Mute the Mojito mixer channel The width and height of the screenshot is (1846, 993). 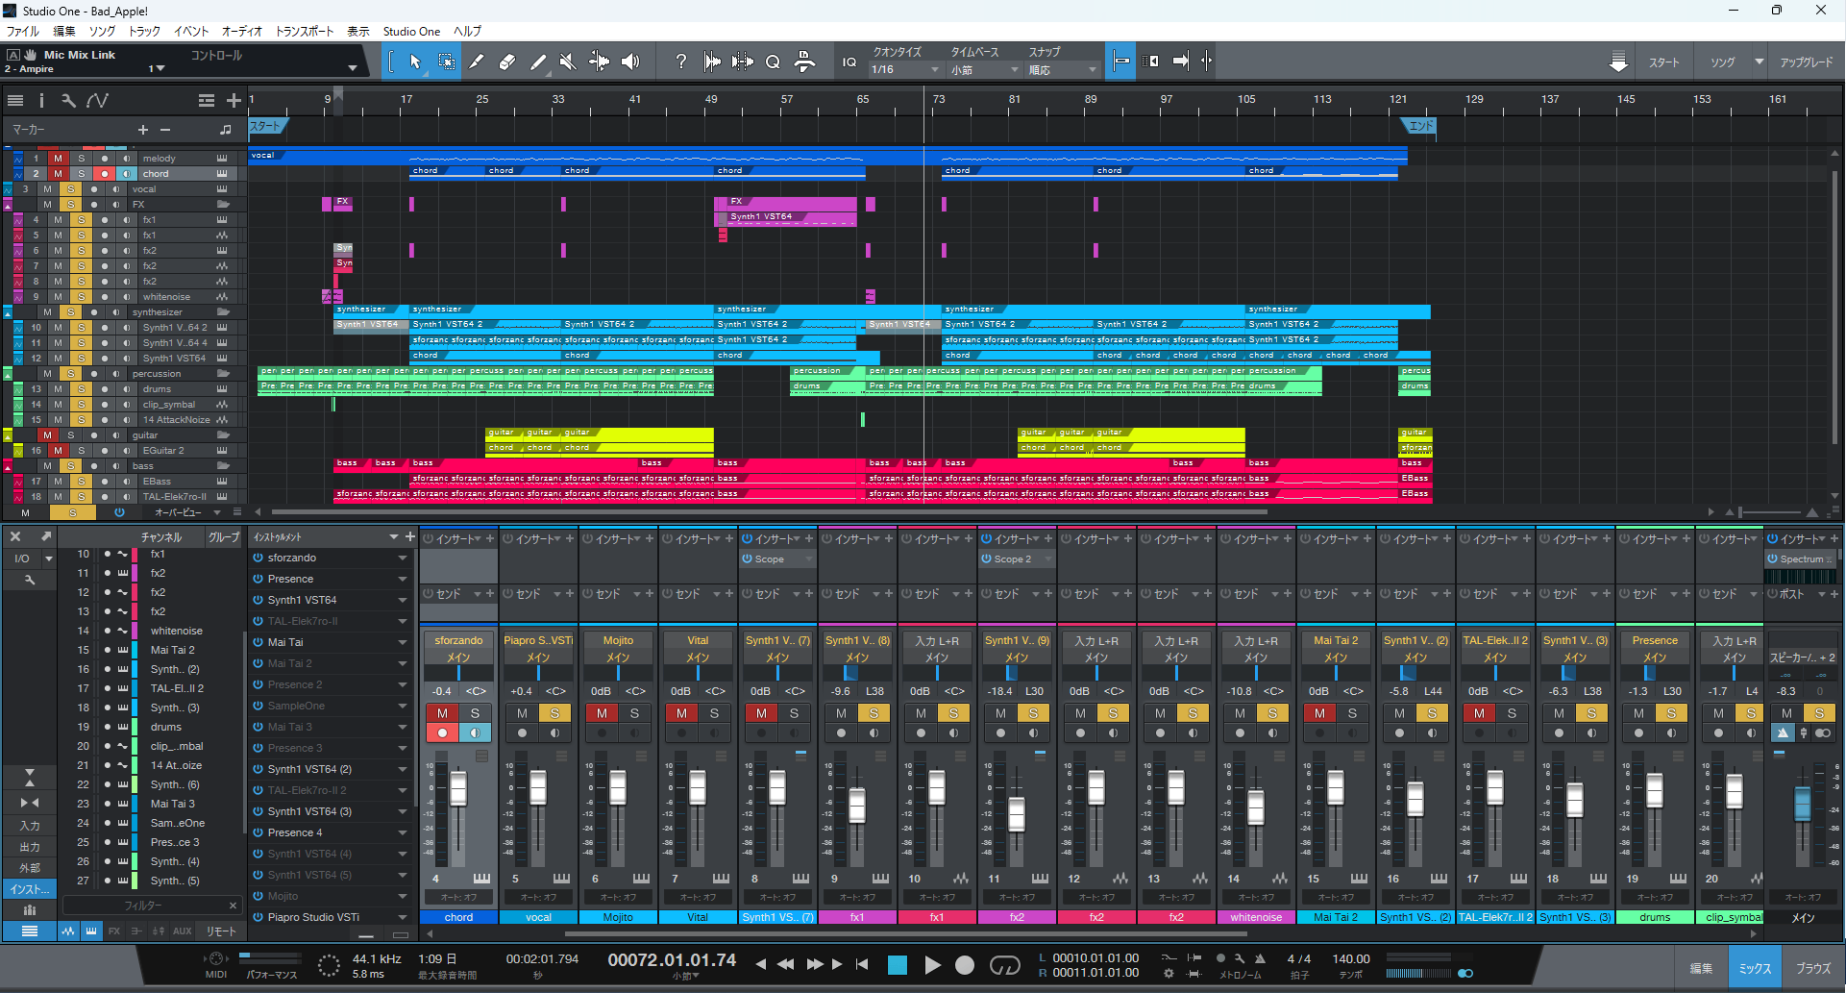pos(602,713)
